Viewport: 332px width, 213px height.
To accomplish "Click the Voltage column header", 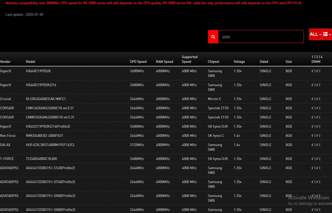I will (239, 62).
